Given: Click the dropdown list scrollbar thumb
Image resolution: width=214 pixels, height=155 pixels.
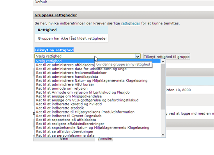Looking at the screenshot, I should click(163, 87).
